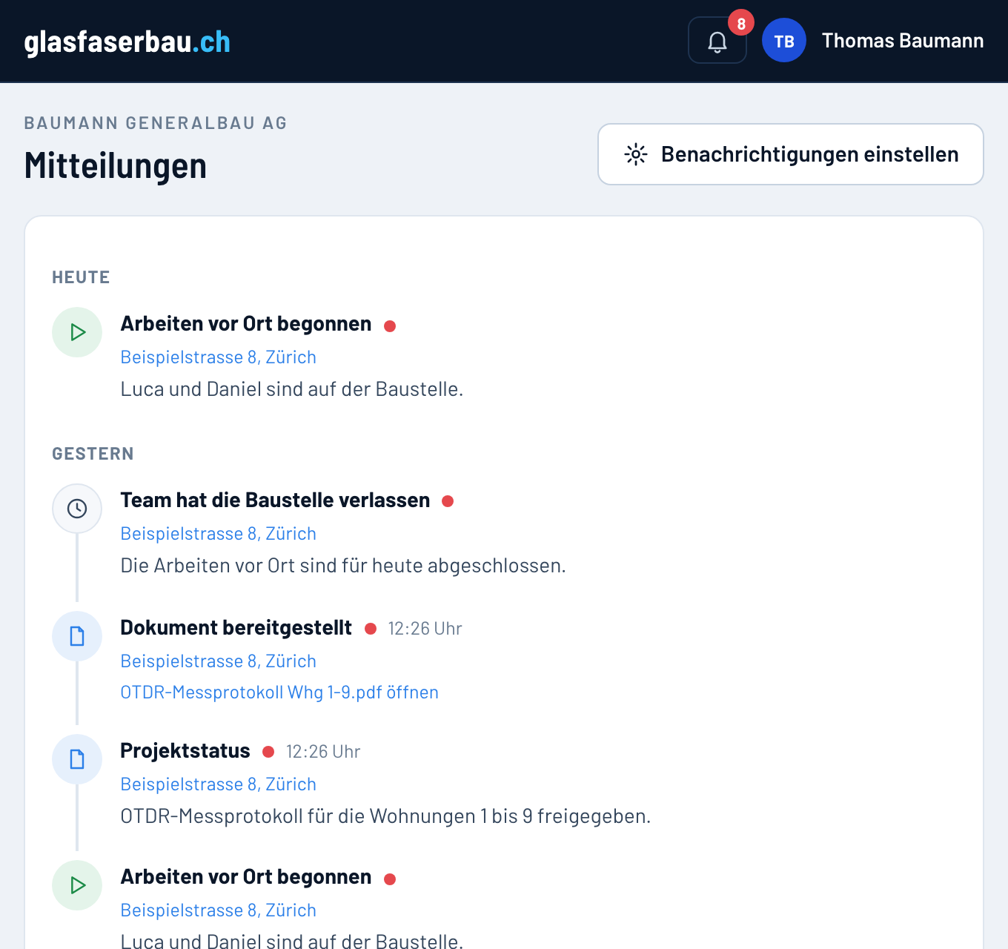Click the green play icon under Heute
Image resolution: width=1008 pixels, height=949 pixels.
point(77,332)
